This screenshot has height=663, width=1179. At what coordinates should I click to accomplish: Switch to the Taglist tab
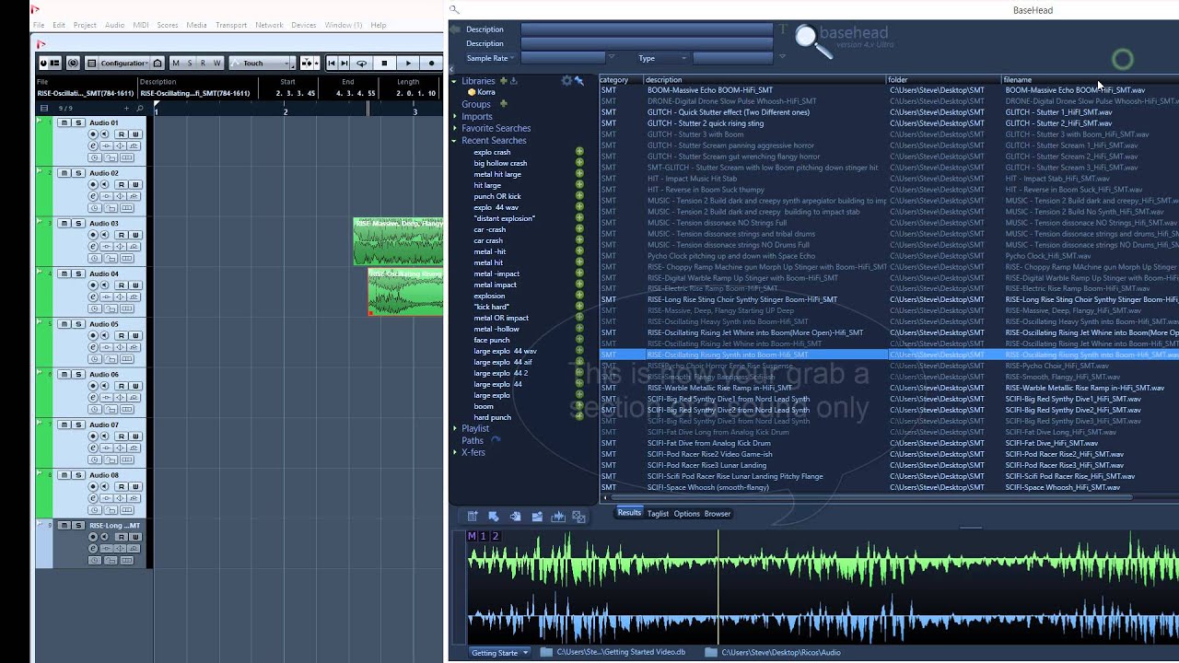click(x=658, y=514)
